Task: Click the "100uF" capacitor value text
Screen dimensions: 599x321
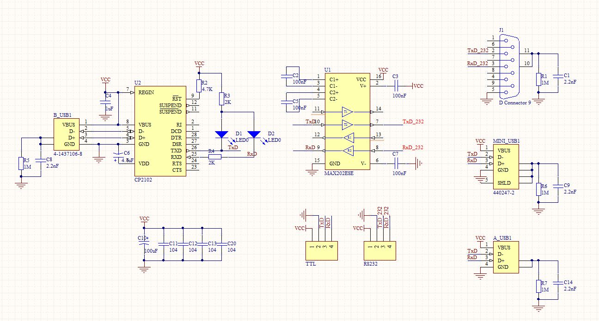Action: pos(151,250)
